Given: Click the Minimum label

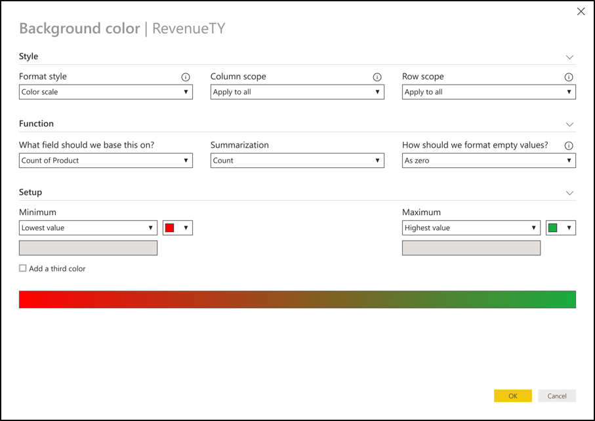Looking at the screenshot, I should click(37, 212).
